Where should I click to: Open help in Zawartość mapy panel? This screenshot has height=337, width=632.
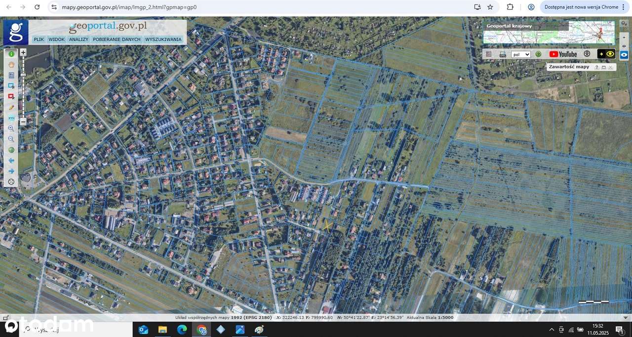(596, 67)
